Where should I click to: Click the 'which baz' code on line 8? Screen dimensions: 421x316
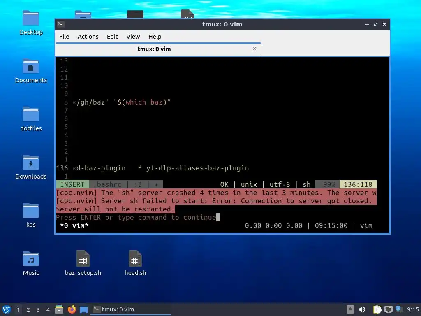[x=144, y=102]
